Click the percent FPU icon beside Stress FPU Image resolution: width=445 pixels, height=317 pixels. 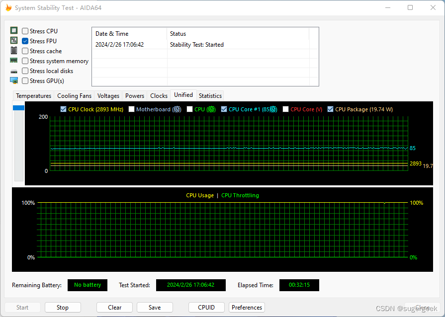(x=14, y=40)
